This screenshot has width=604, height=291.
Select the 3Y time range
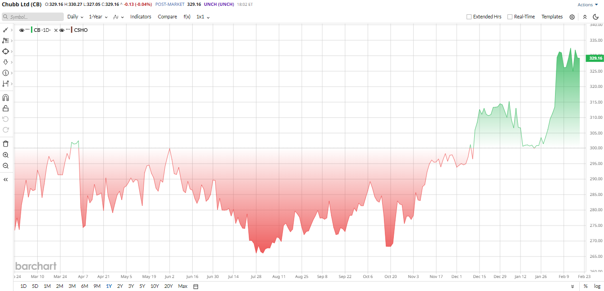point(131,286)
